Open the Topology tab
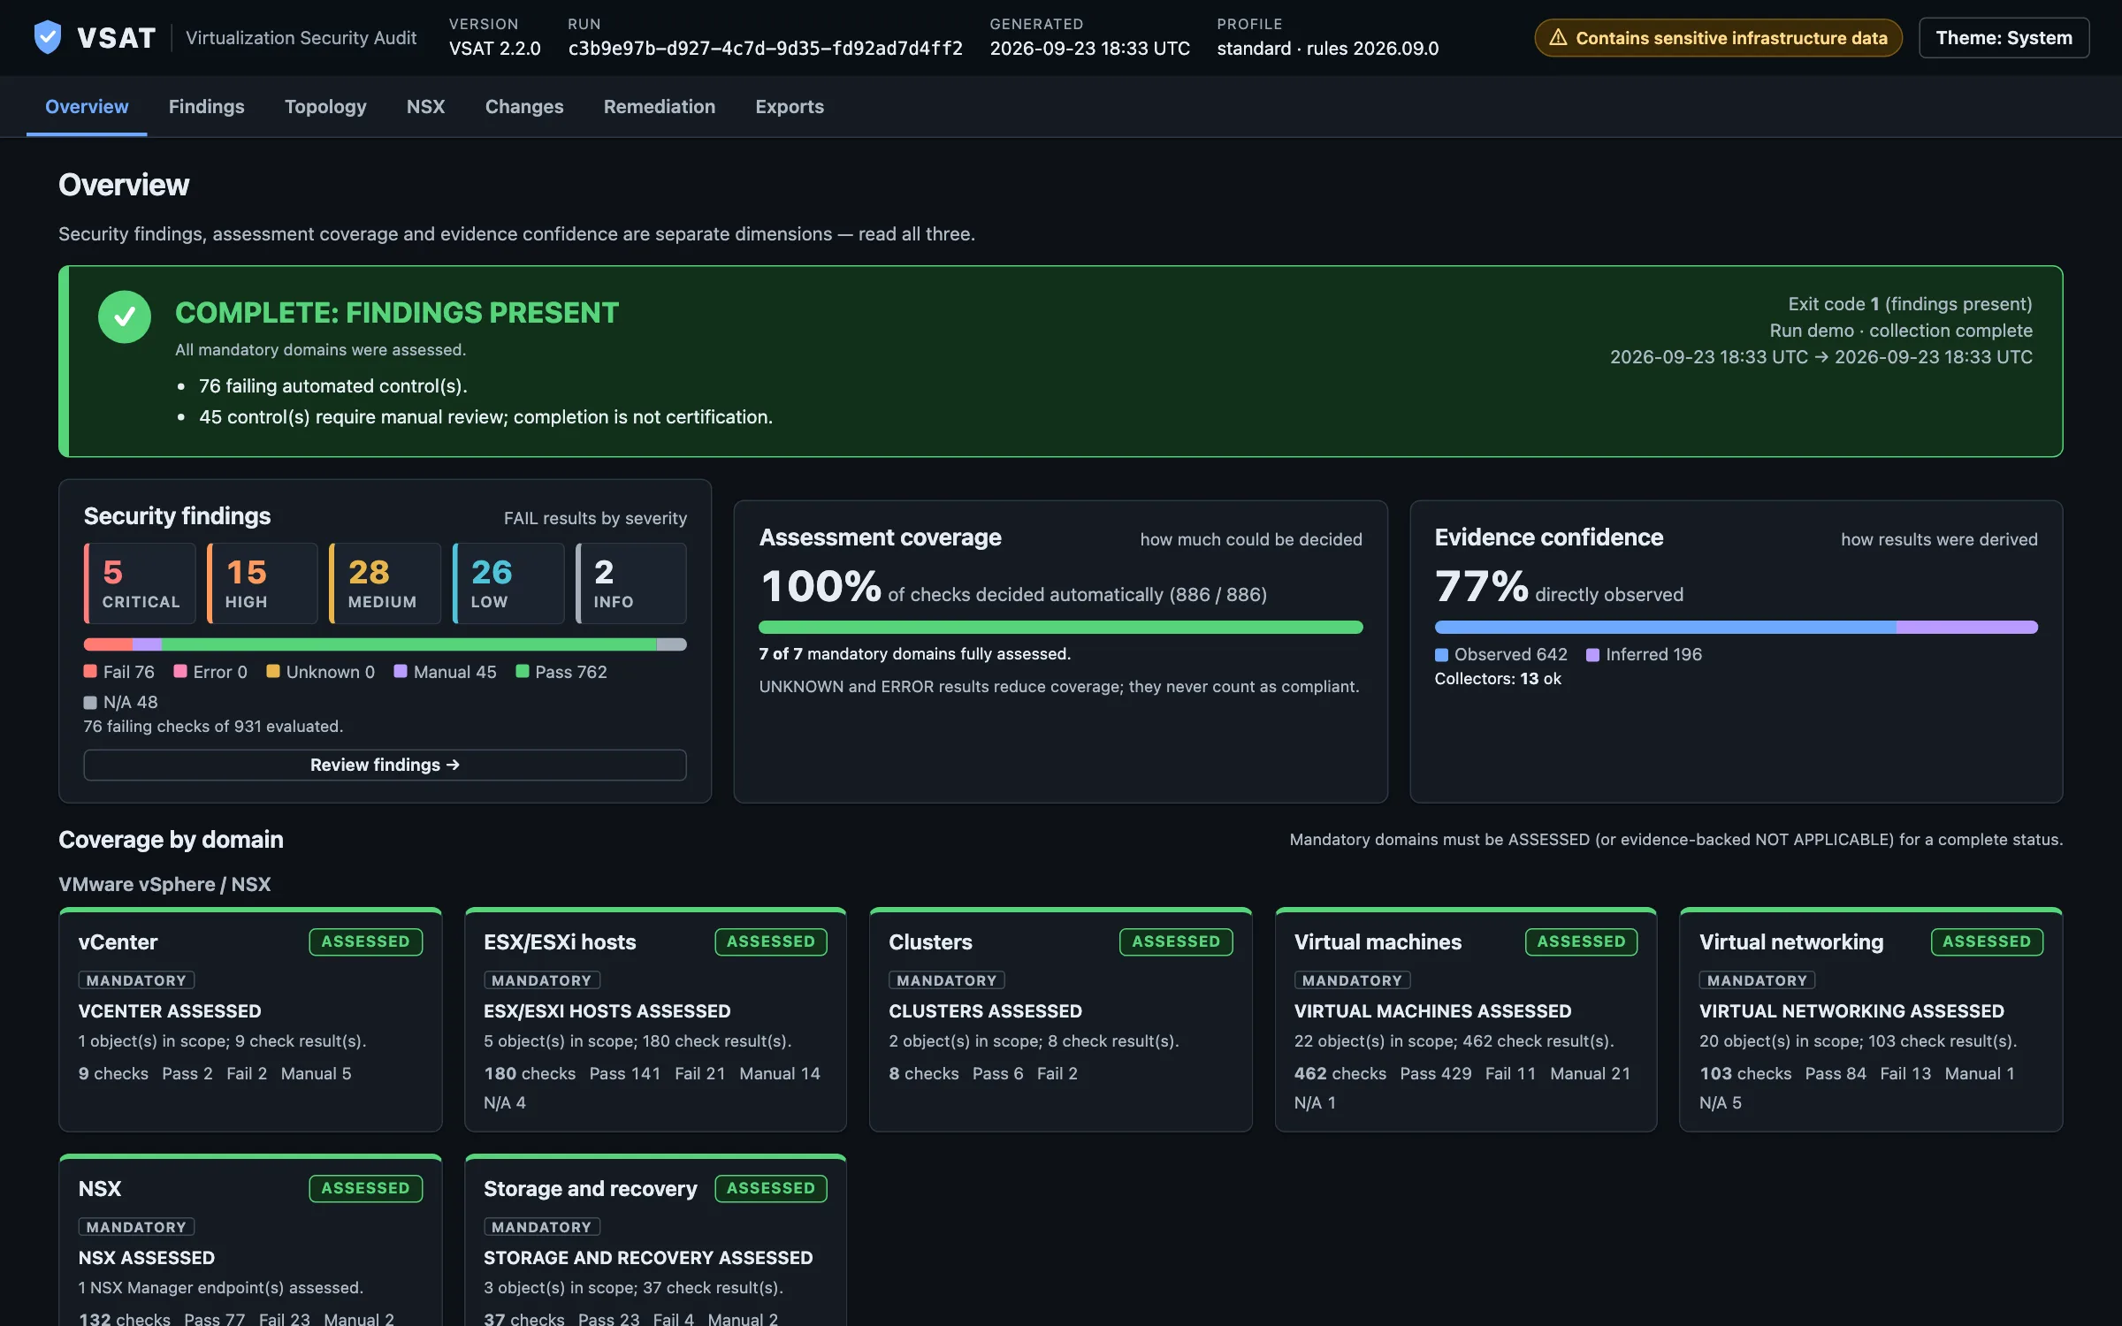This screenshot has width=2122, height=1326. tap(325, 106)
